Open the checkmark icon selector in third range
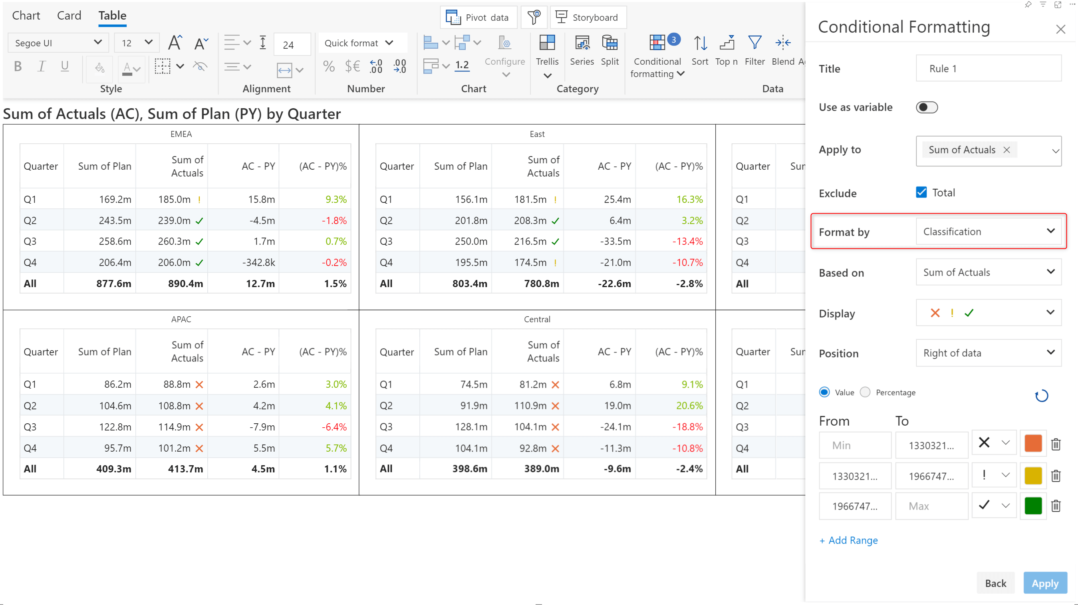The width and height of the screenshot is (1078, 605). [x=994, y=506]
